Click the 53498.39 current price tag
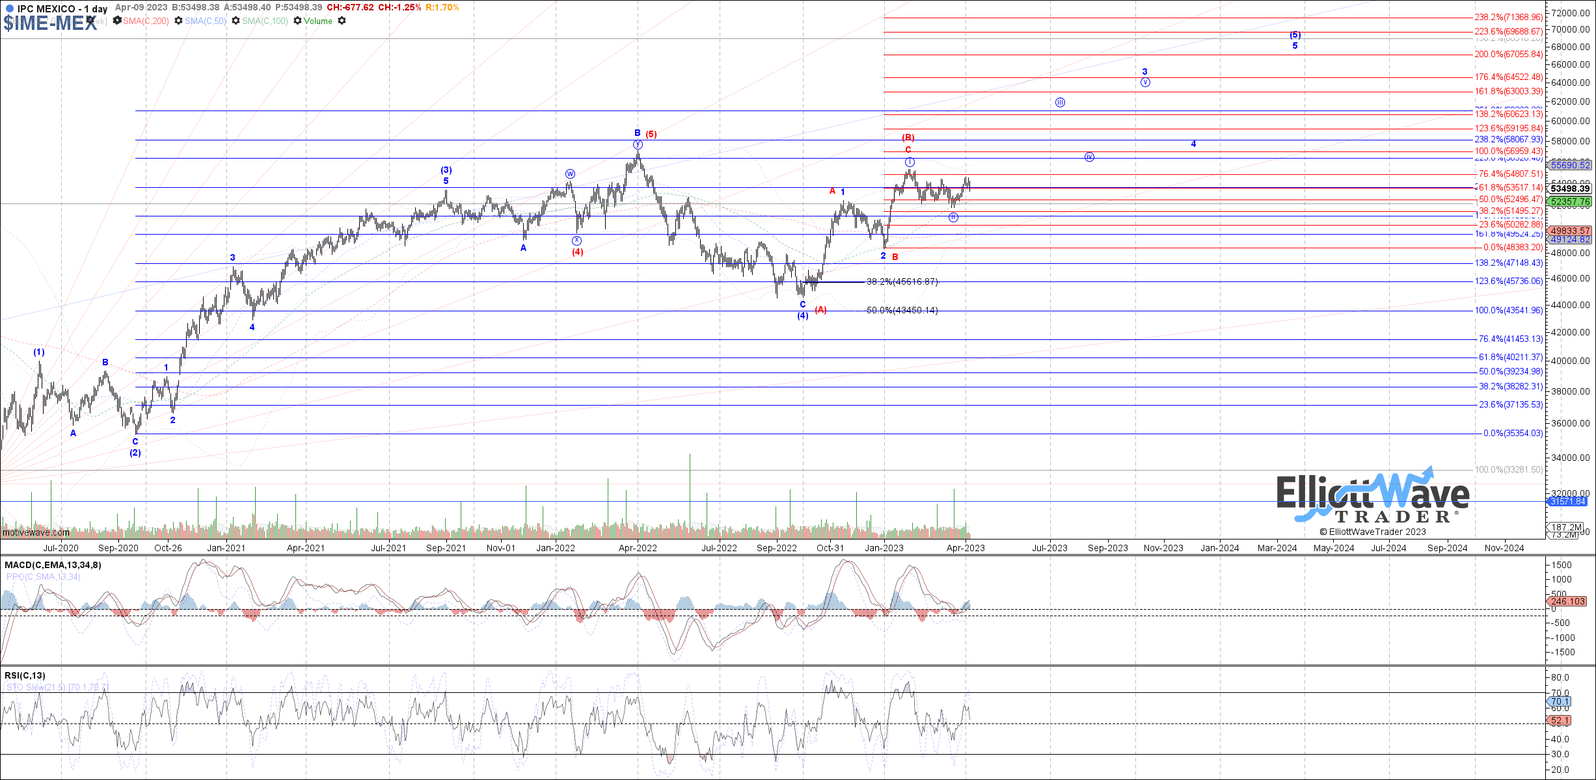 pos(1570,188)
